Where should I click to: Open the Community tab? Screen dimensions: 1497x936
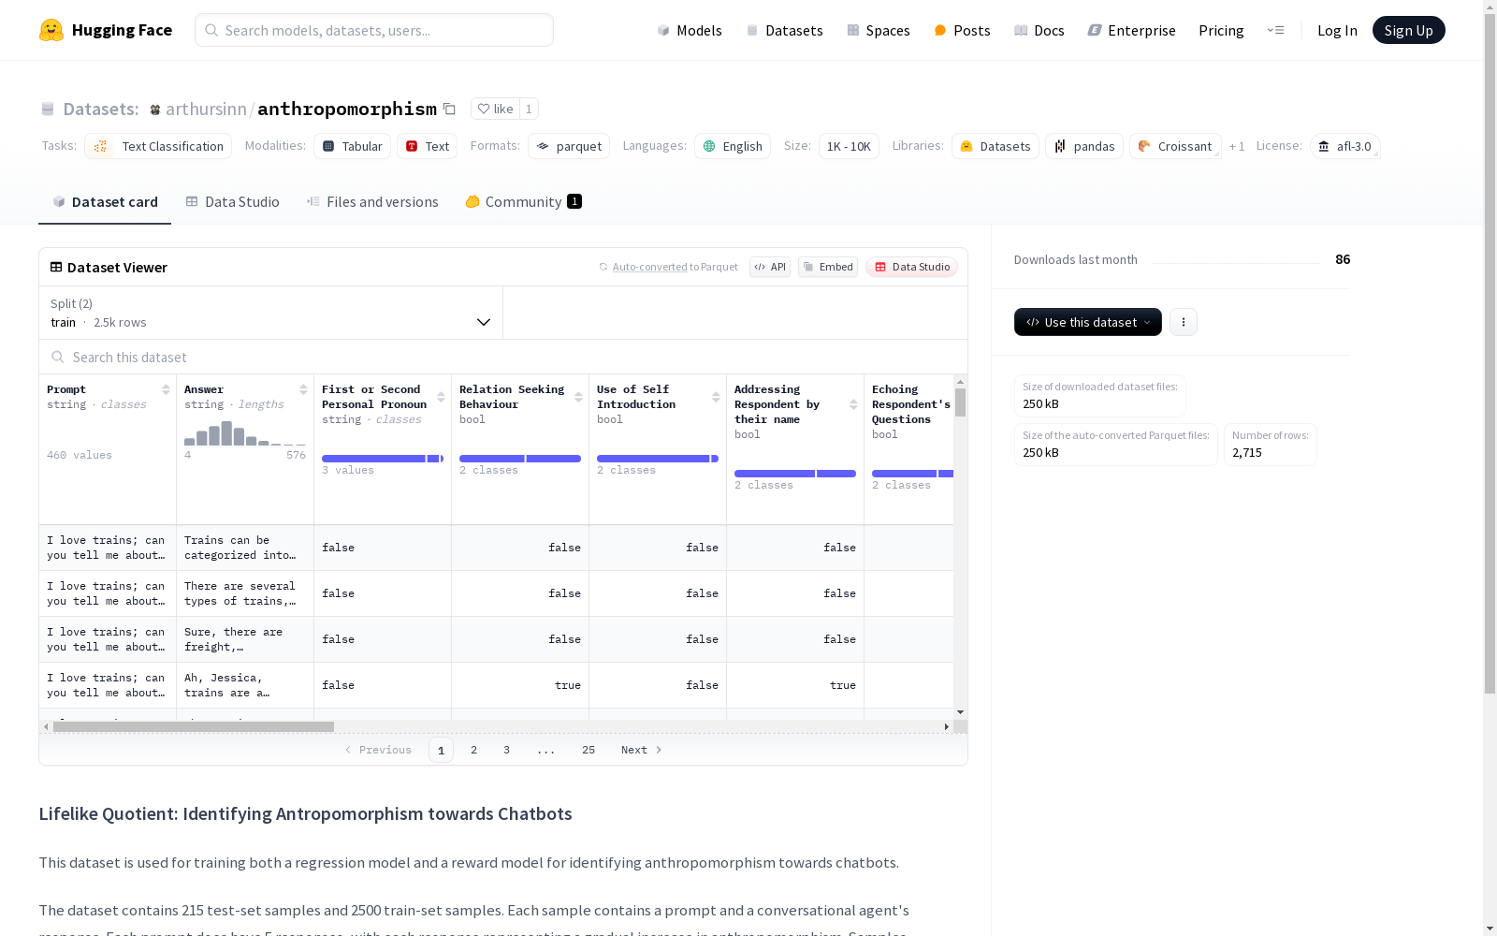[524, 202]
